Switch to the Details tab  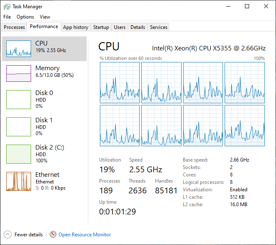[138, 27]
